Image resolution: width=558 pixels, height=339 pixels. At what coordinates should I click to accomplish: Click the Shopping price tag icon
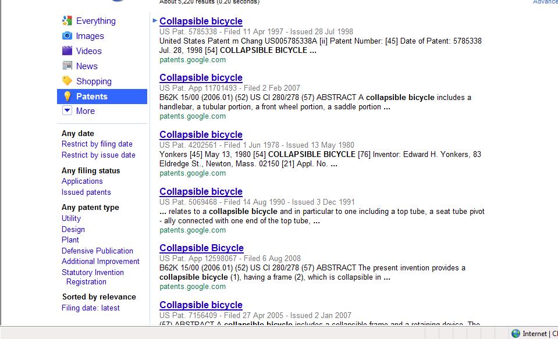[67, 81]
